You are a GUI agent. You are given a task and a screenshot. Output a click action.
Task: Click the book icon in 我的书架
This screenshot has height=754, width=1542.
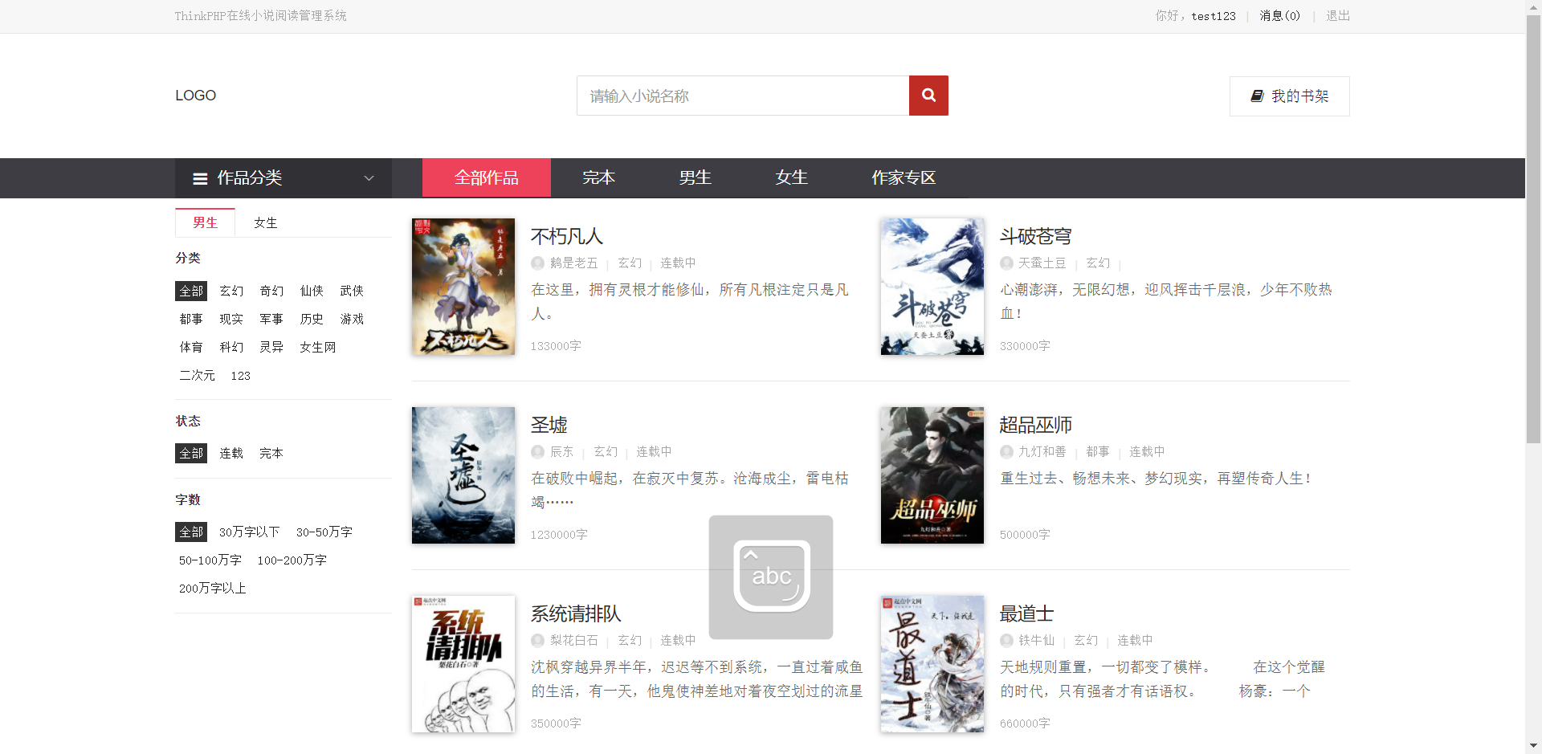coord(1257,96)
